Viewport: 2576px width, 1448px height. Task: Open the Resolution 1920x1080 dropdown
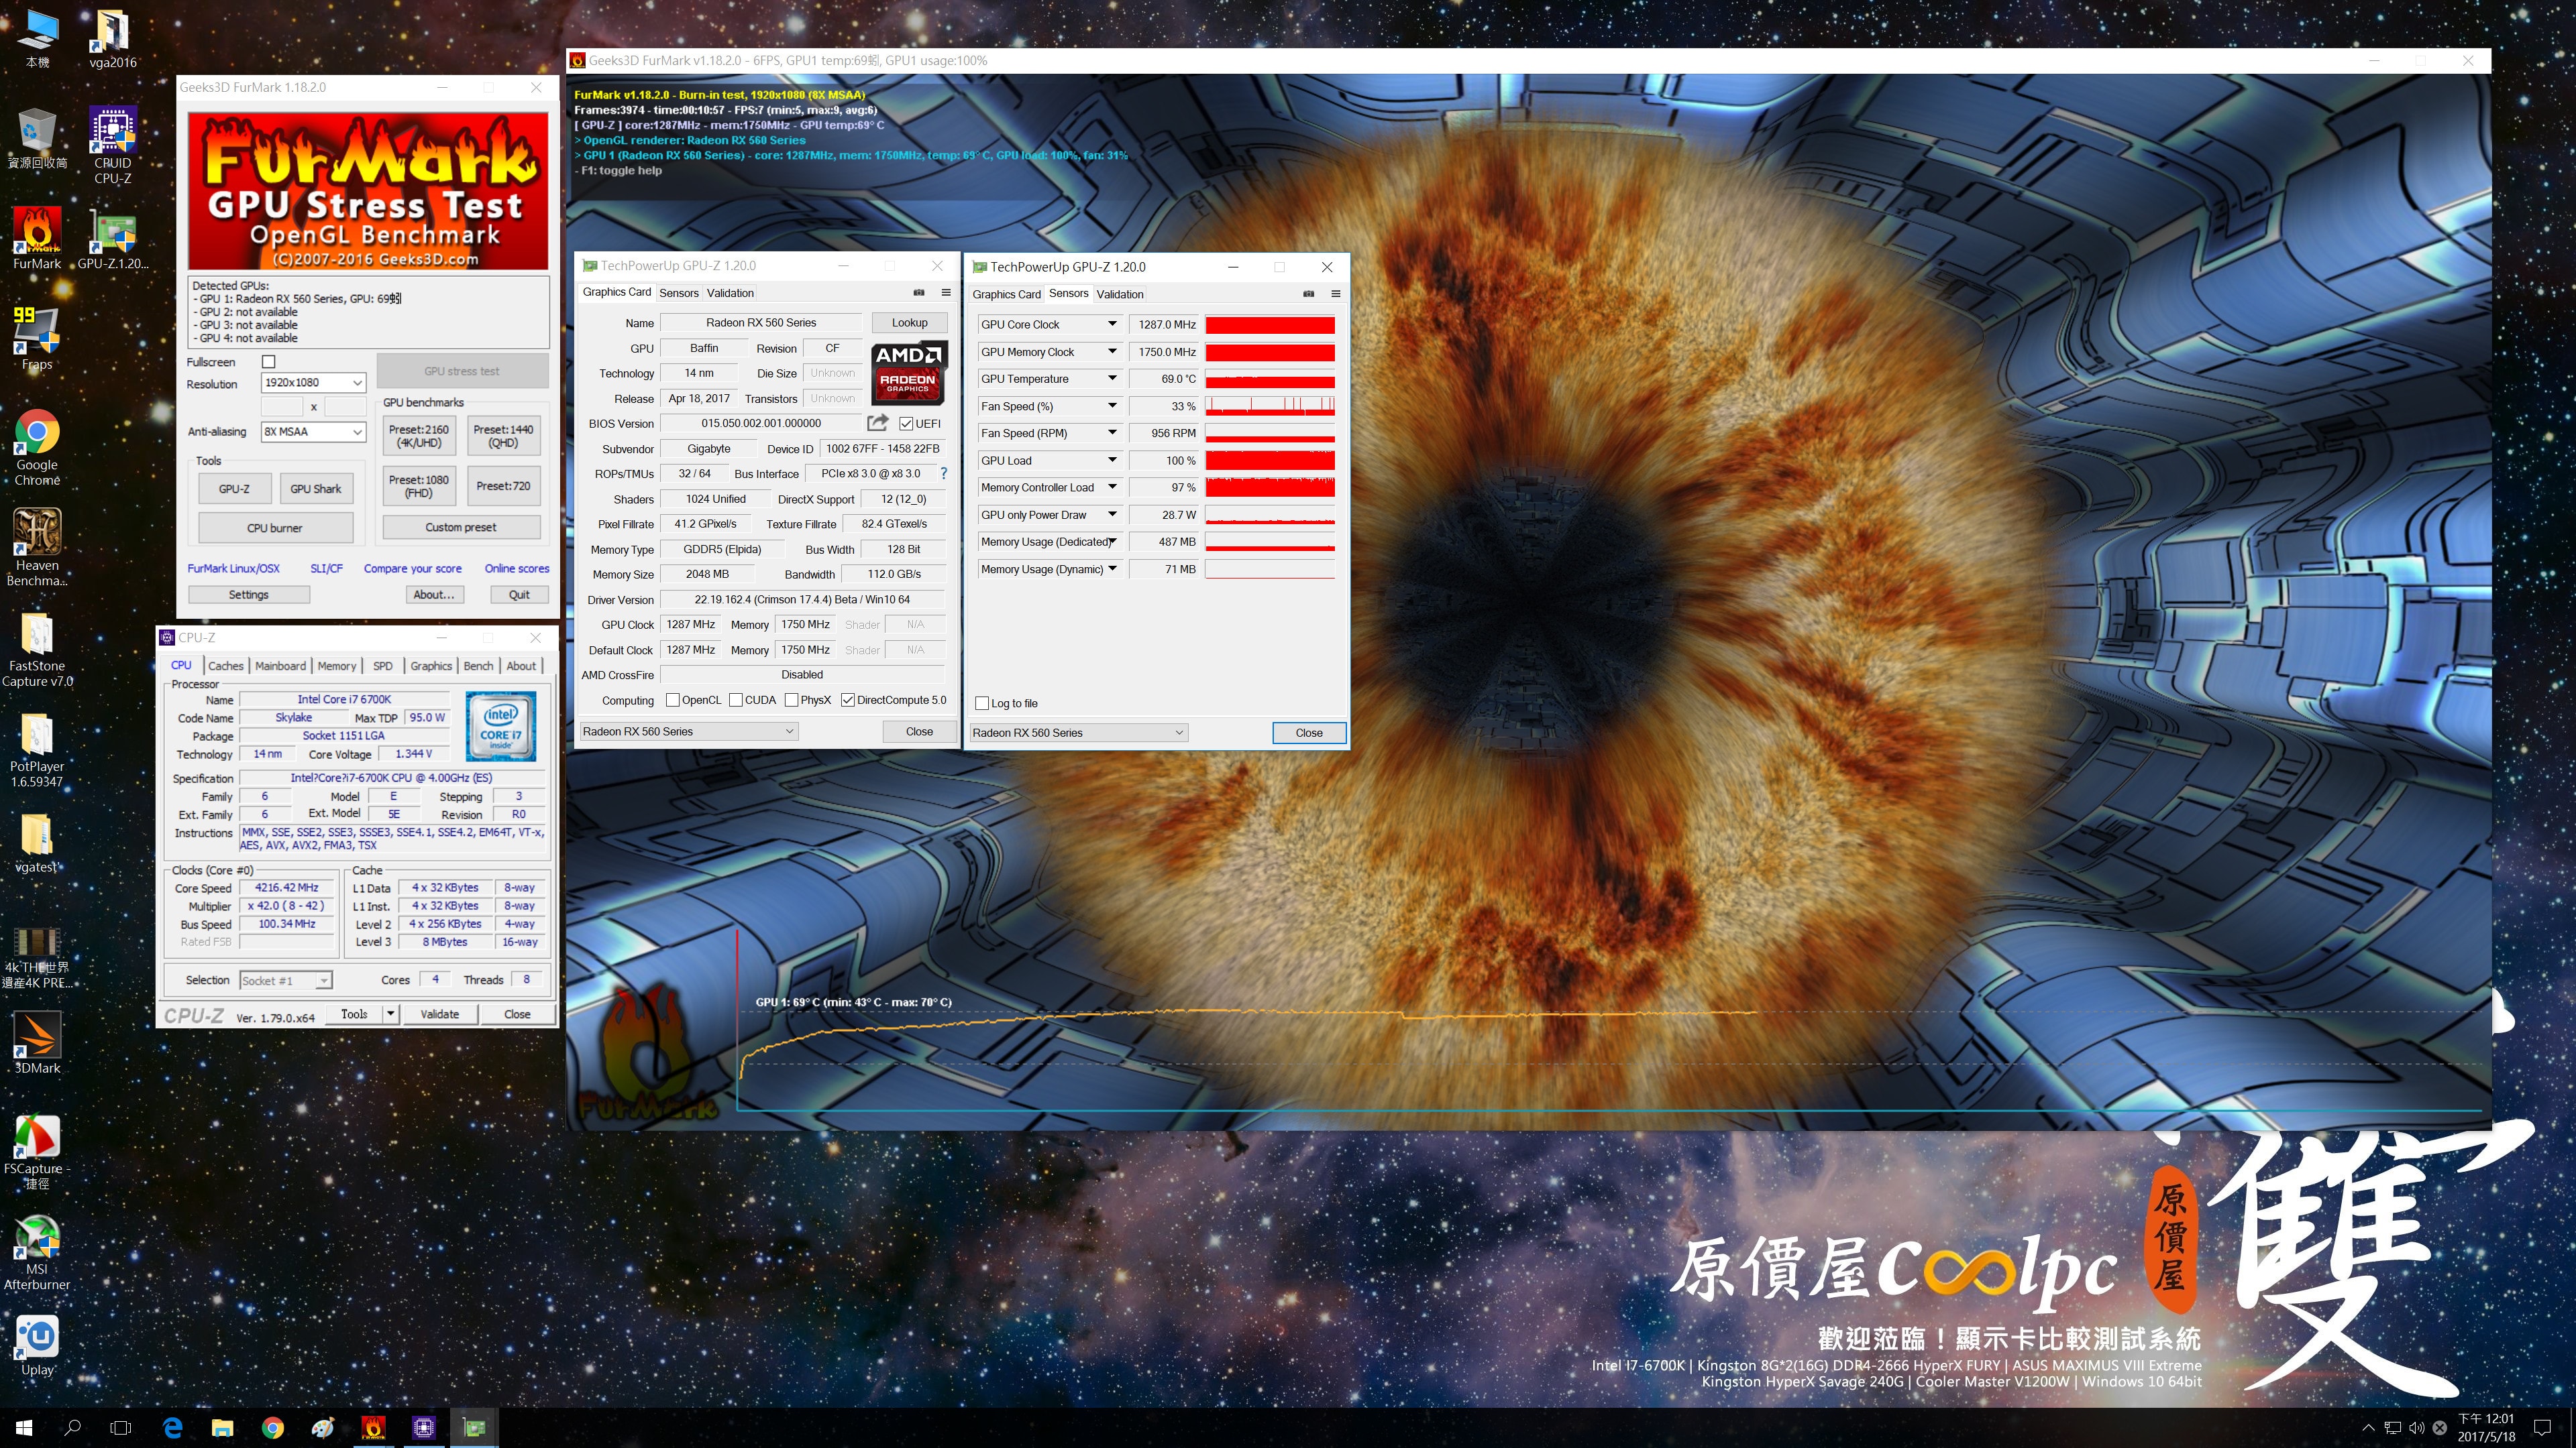coord(313,383)
